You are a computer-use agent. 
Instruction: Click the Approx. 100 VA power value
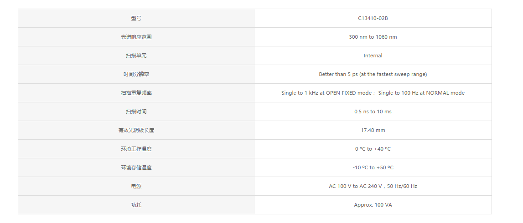point(373,205)
